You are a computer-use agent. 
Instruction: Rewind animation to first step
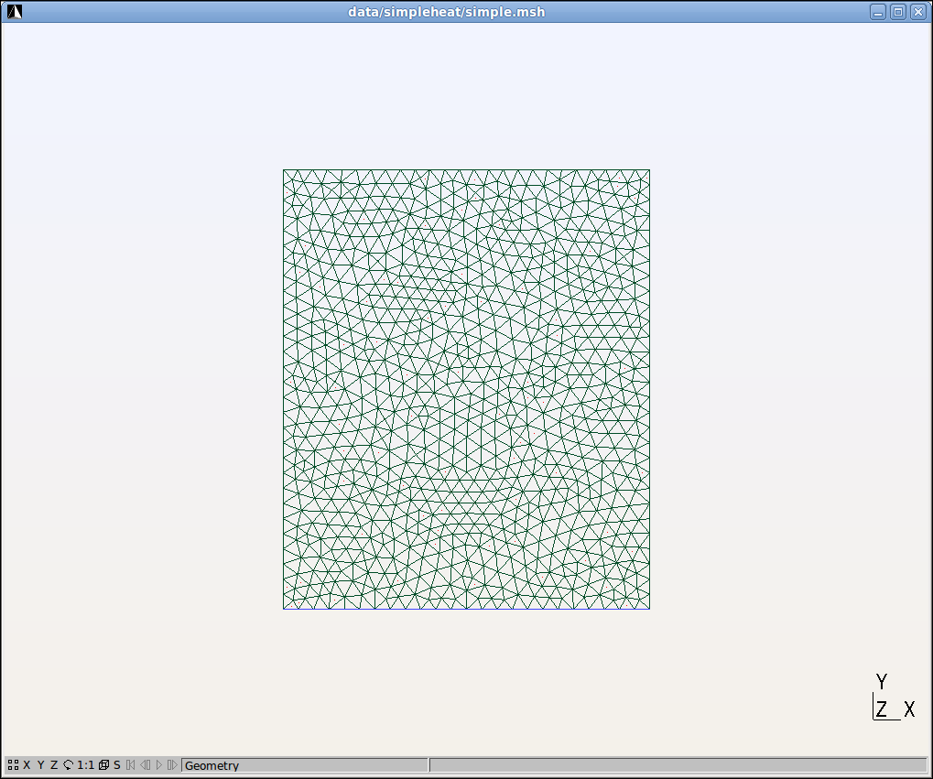pyautogui.click(x=131, y=765)
